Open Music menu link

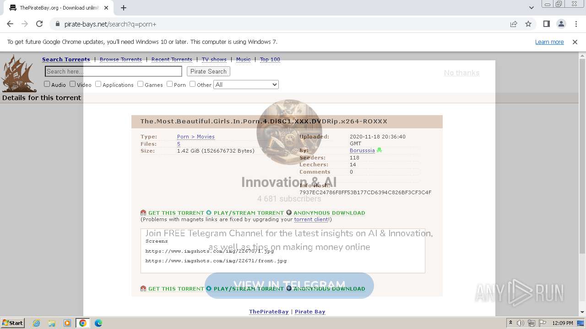coord(243,59)
